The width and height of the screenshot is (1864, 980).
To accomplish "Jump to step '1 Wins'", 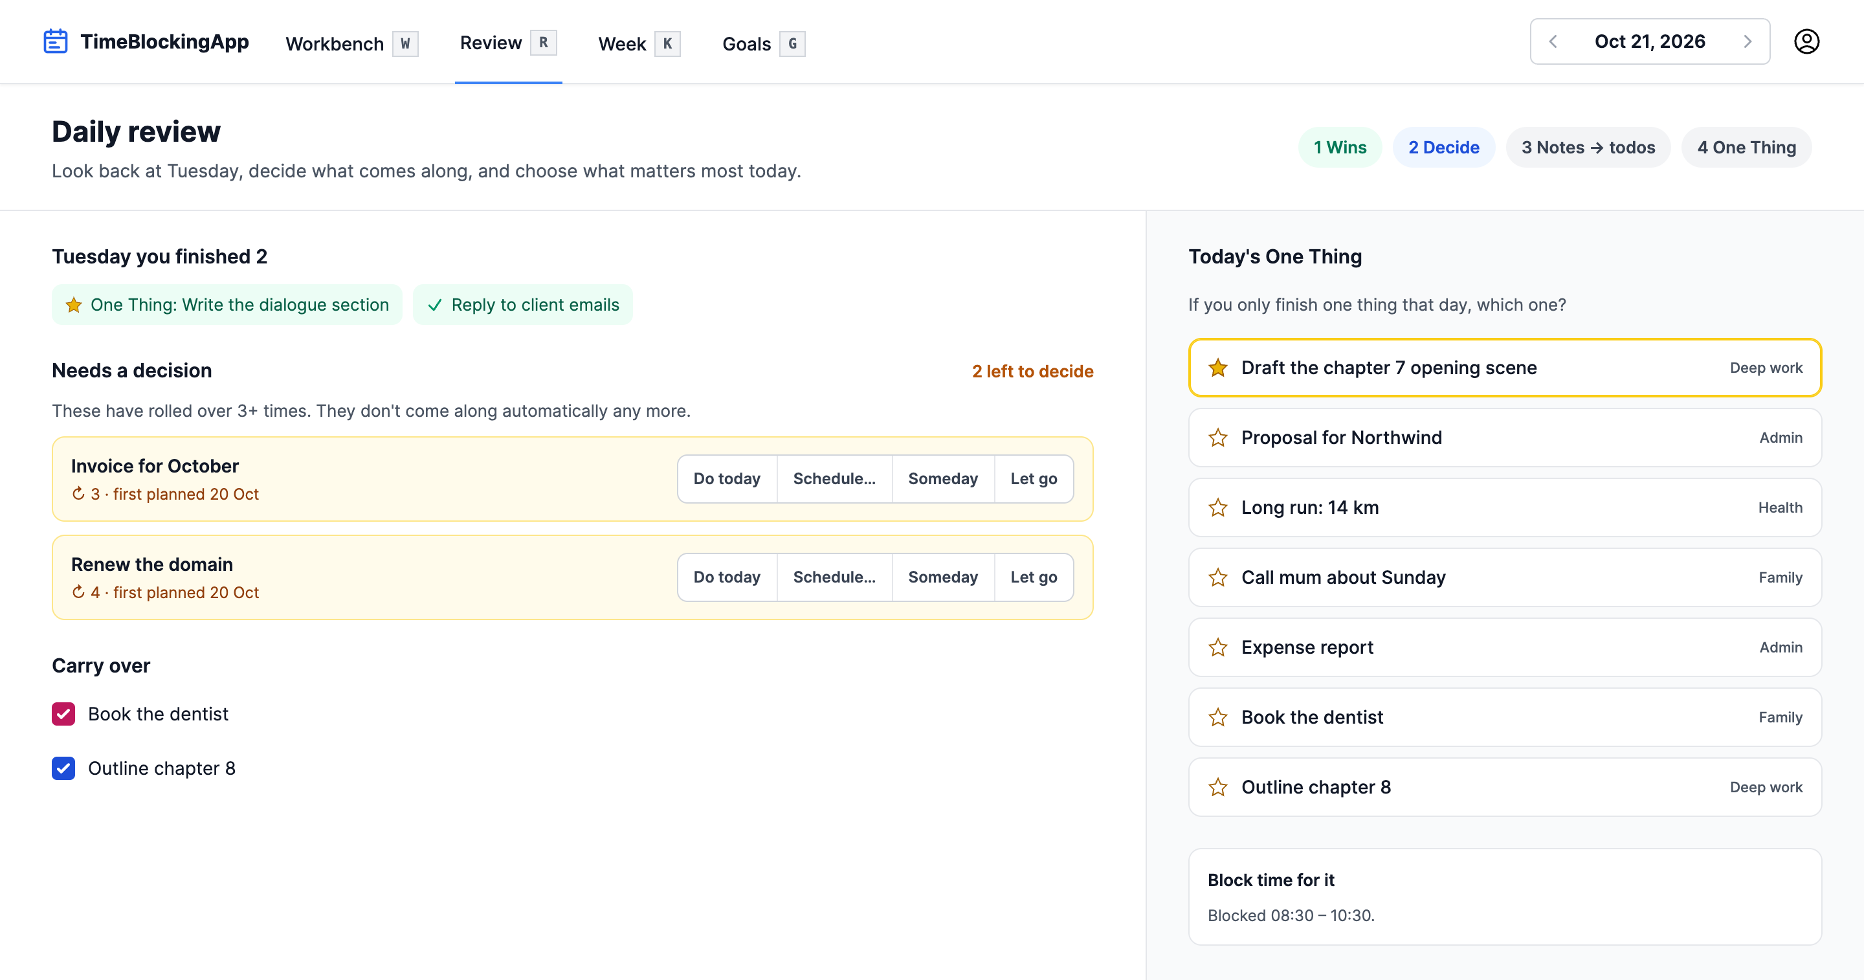I will tap(1340, 147).
